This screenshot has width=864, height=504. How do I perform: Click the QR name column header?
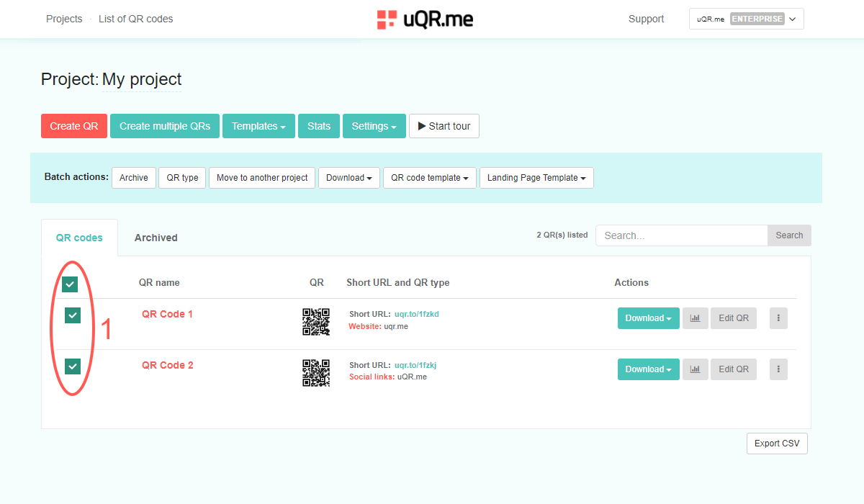[159, 282]
